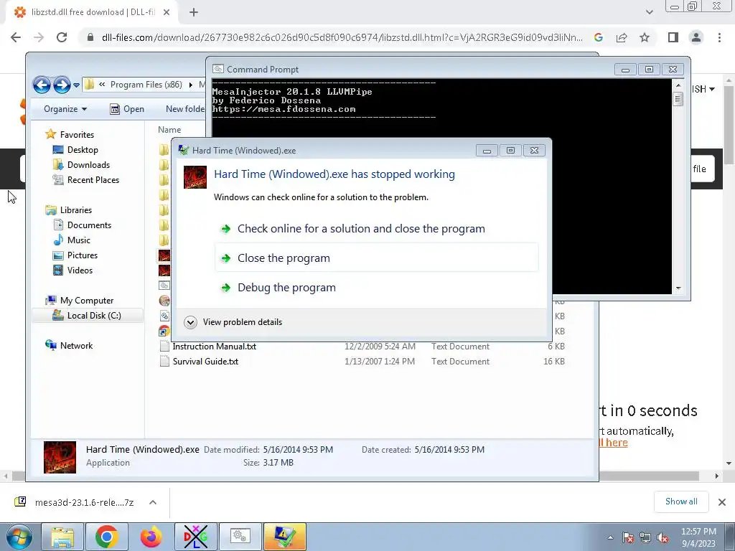Launch Firefox from taskbar
Viewport: 735px width, 551px height.
[151, 537]
